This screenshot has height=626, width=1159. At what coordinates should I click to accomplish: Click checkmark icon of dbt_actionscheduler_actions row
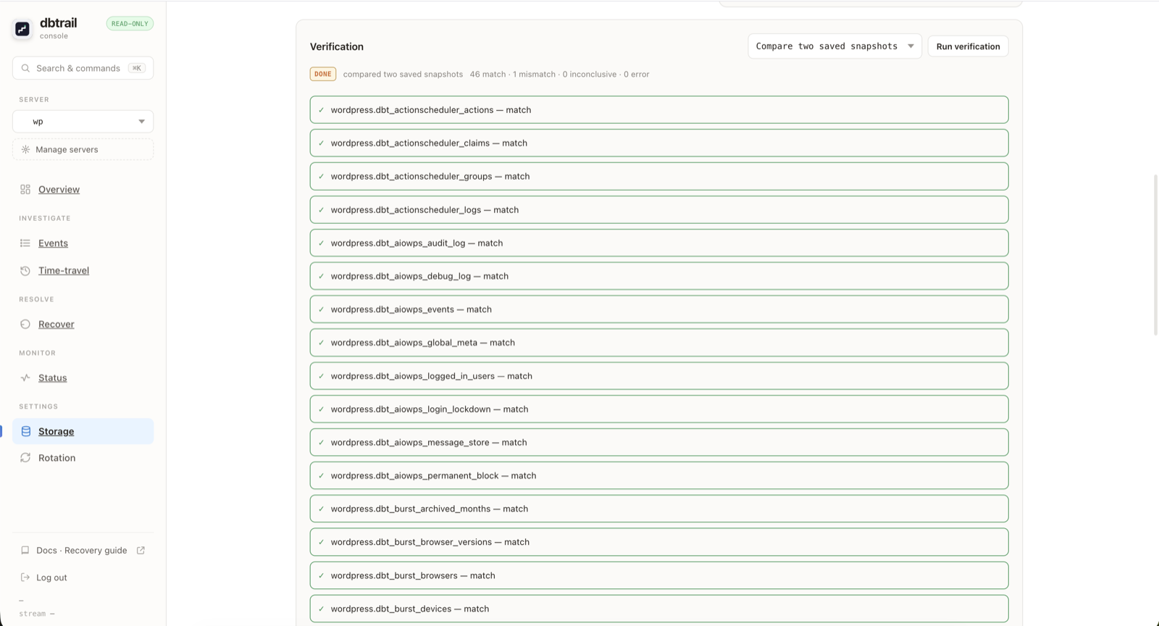(x=321, y=110)
